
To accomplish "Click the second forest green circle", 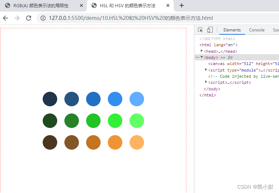I will 72,121.
